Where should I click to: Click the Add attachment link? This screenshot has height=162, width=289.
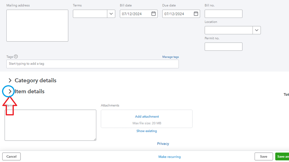[x=147, y=116]
